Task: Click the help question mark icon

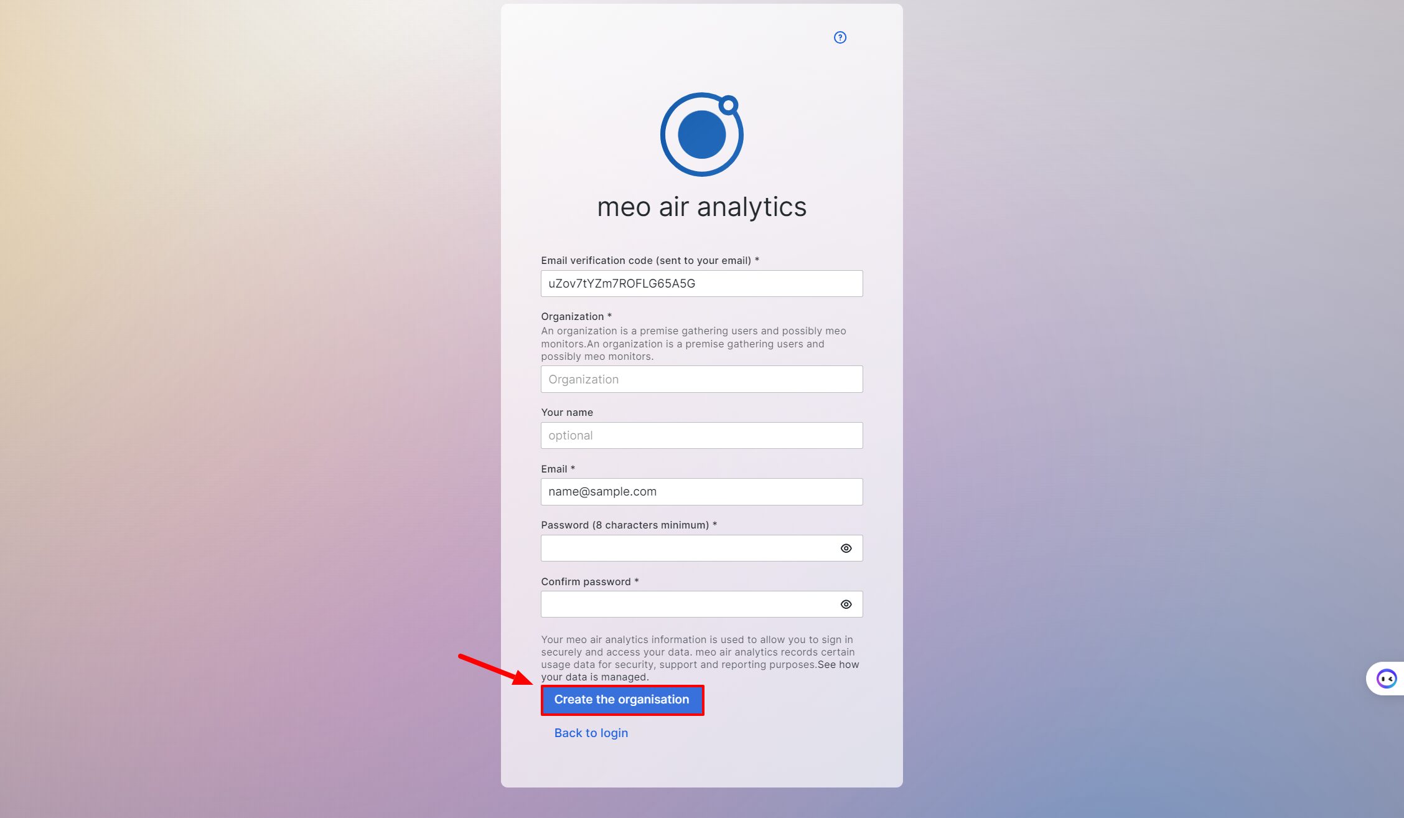Action: coord(840,37)
